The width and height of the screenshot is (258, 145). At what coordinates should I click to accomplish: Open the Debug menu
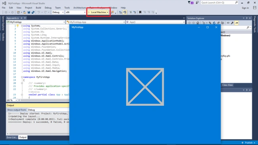[48, 8]
